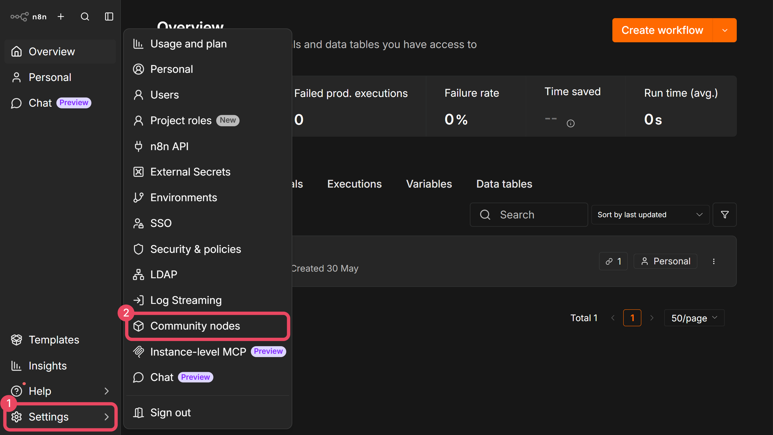Expand the Help submenu chevron
The image size is (773, 435).
106,391
